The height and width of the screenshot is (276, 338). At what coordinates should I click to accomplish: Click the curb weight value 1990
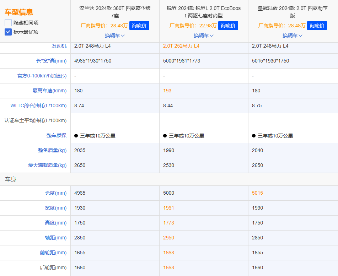[x=168, y=150]
